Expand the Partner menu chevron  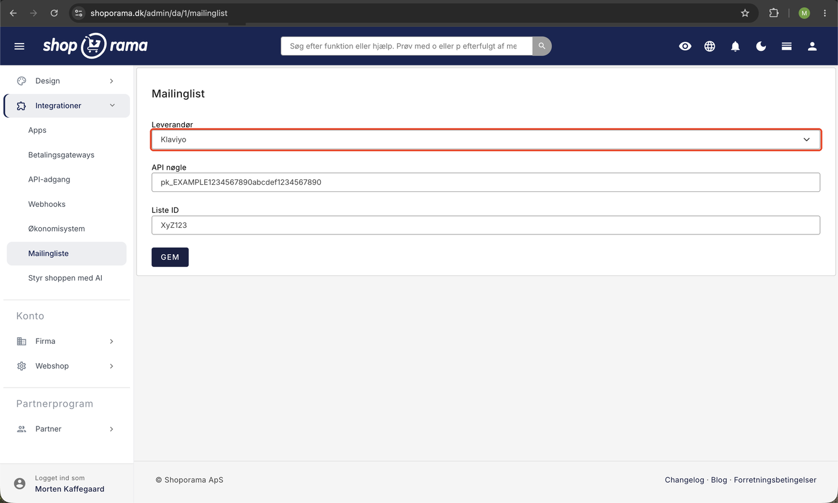tap(111, 429)
